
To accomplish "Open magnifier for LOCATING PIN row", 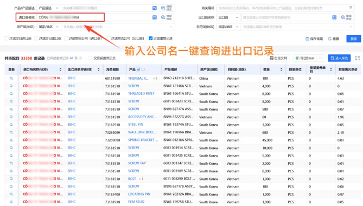I will click(11, 194).
